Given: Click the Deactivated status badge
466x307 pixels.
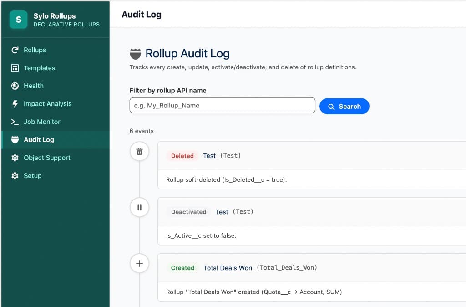Looking at the screenshot, I should point(188,212).
